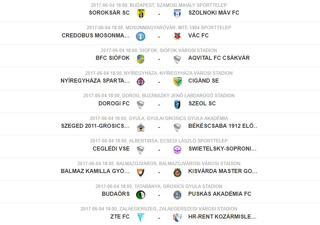Viewport: 320px width, 225px height.
Task: Click the Békéscsaba 1912 Előre team name
Action: 223,126
